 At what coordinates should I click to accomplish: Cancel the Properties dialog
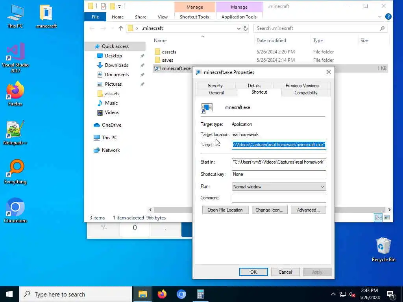pos(285,272)
